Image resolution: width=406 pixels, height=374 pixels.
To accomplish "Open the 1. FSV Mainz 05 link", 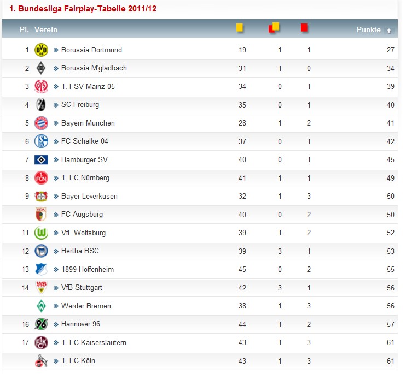I will [88, 86].
